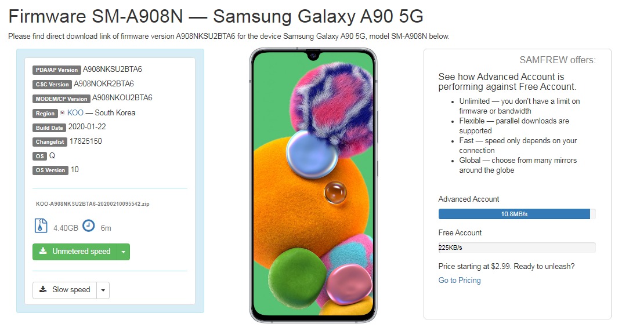
Task: Open the KOO region link
Action: pyautogui.click(x=75, y=112)
